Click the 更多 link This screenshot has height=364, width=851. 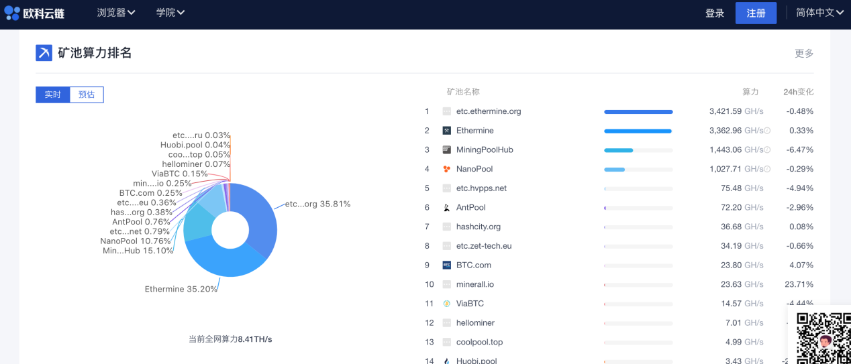(x=804, y=54)
